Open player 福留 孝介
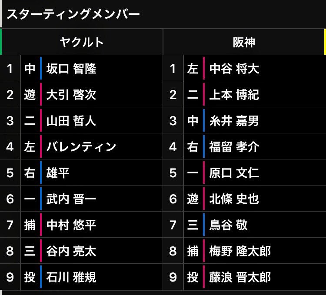 click(234, 147)
